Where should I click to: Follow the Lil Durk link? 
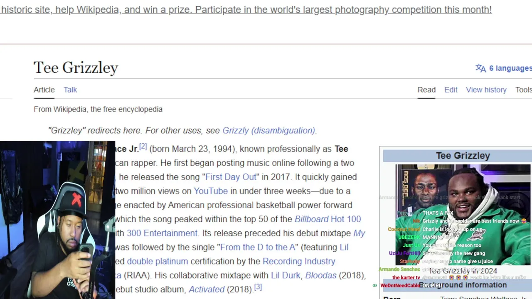[x=286, y=275]
